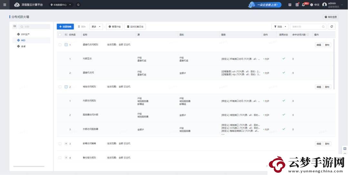Check the 备份容灾规则 policy checkbox
The height and width of the screenshot is (175, 348).
click(x=60, y=158)
